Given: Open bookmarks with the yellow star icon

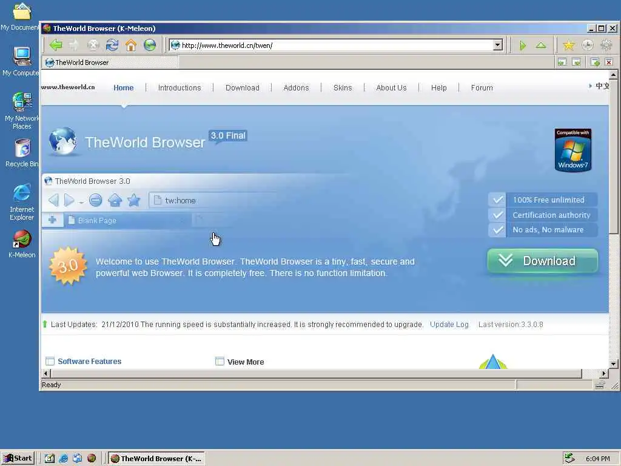Looking at the screenshot, I should tap(568, 45).
